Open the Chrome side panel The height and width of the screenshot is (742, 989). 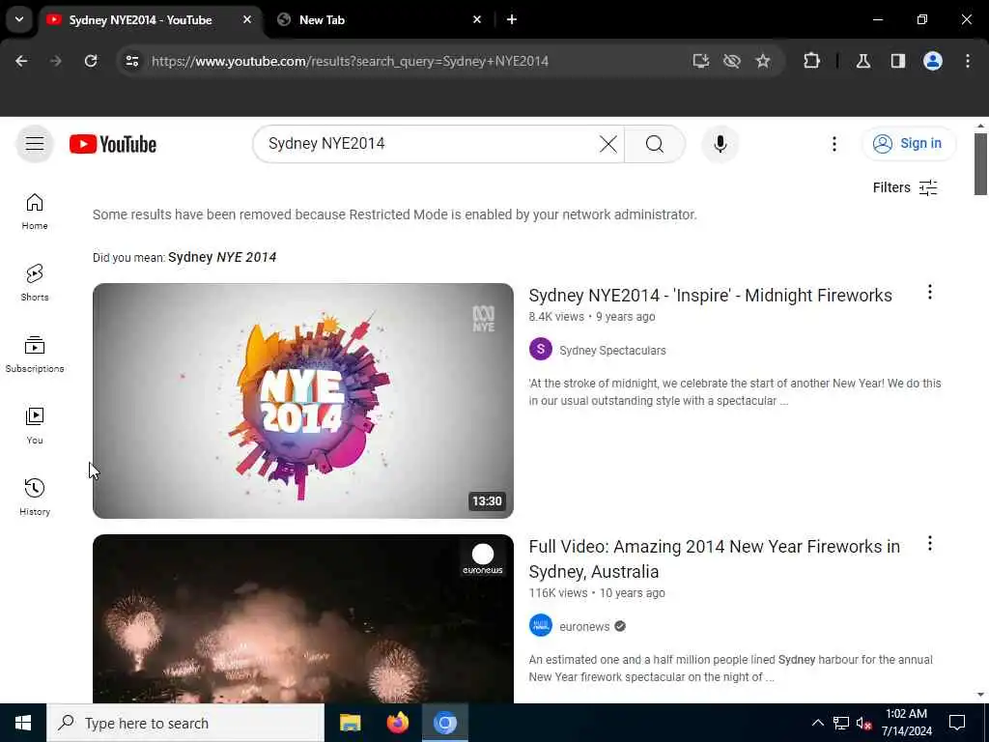point(898,61)
